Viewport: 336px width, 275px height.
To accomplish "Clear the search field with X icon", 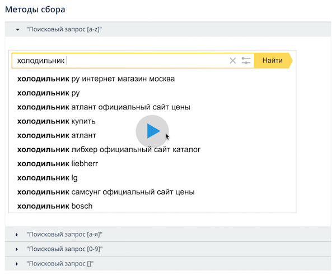I will click(233, 61).
